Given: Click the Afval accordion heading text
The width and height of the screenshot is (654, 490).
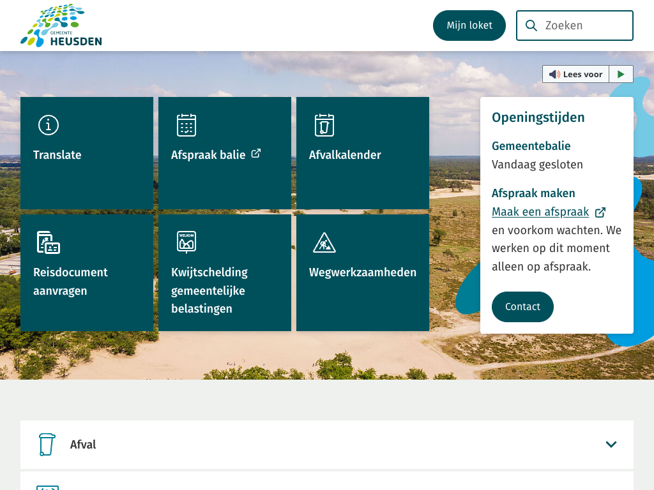Looking at the screenshot, I should point(83,445).
